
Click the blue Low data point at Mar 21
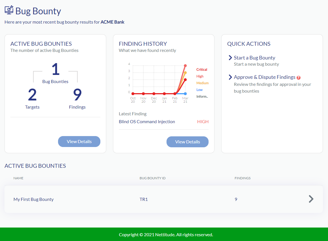click(185, 94)
